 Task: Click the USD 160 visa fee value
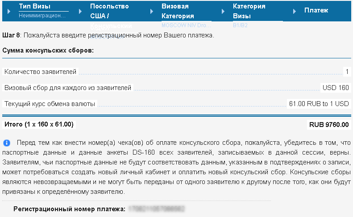[x=336, y=88]
